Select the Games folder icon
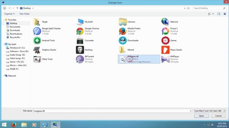Viewport: 229px width, 128px height. tap(165, 41)
